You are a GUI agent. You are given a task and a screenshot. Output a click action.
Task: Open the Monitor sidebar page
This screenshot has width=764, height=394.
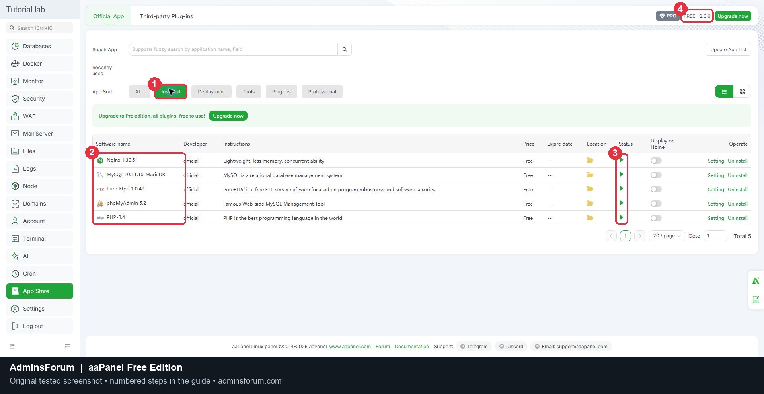point(40,81)
